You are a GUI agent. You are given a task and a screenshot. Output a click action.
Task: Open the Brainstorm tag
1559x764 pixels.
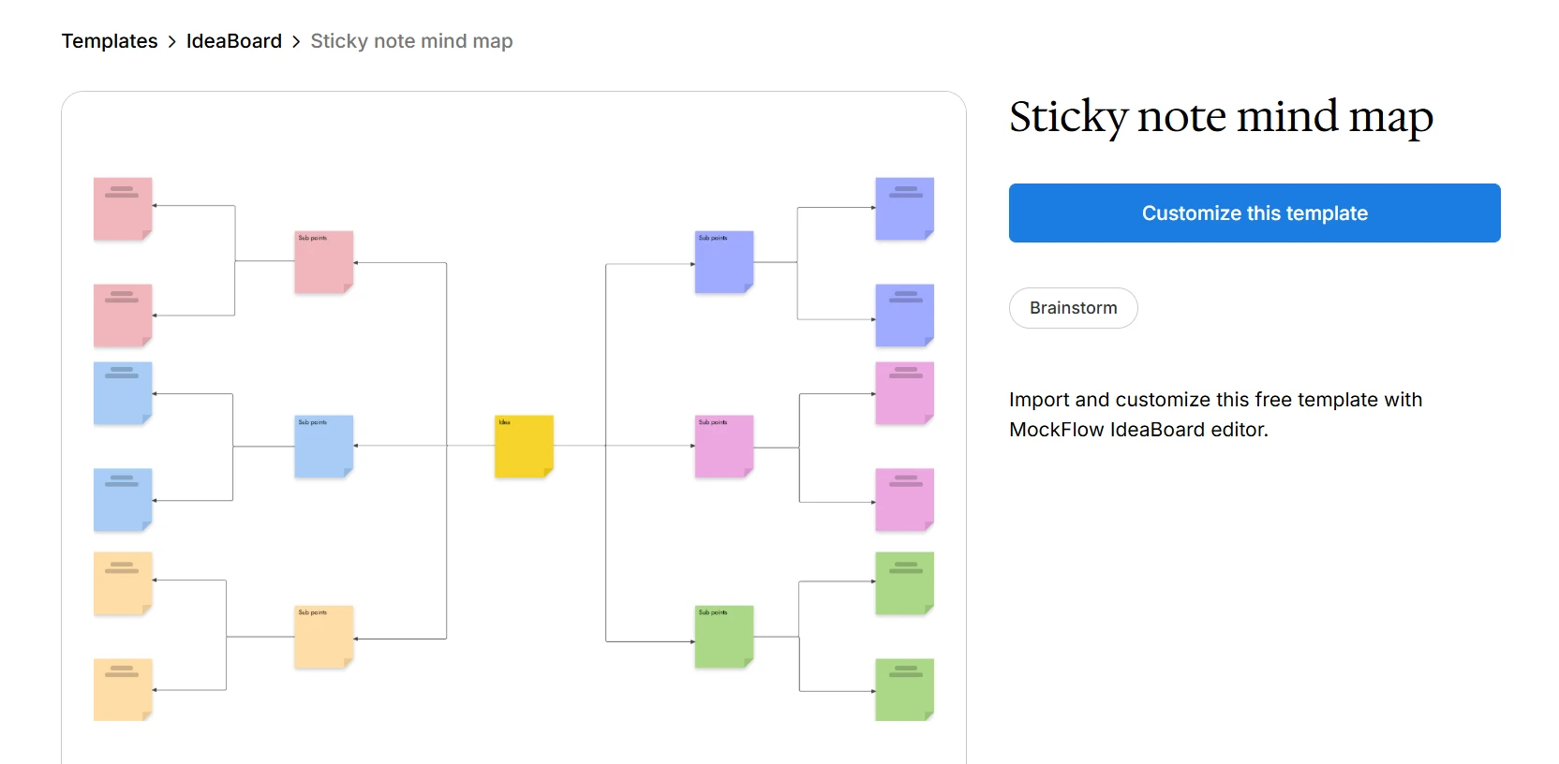[1073, 307]
